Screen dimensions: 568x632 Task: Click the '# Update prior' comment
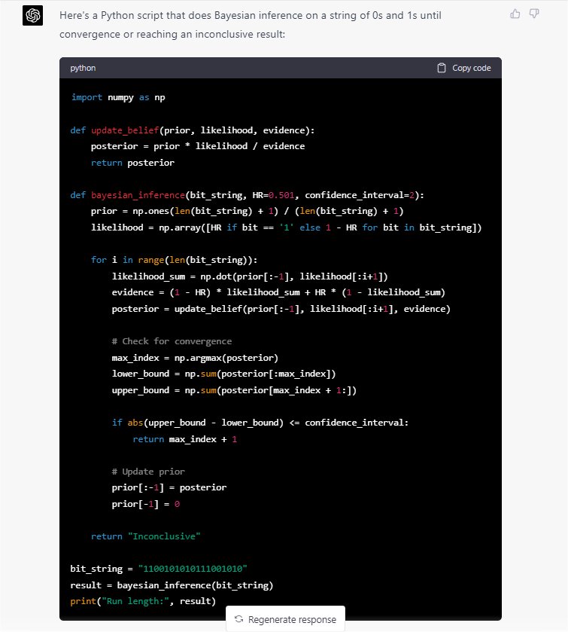coord(148,472)
